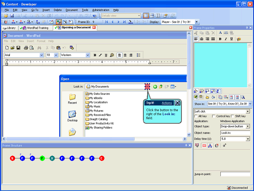The height and width of the screenshot is (191, 254).
Task: Click the cyan bubble text editing area
Action: (x=220, y=65)
